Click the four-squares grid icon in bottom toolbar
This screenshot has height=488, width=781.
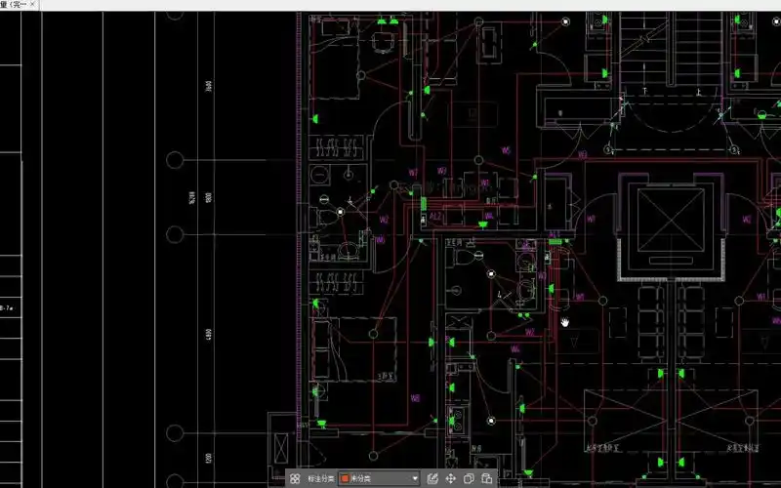(x=295, y=478)
